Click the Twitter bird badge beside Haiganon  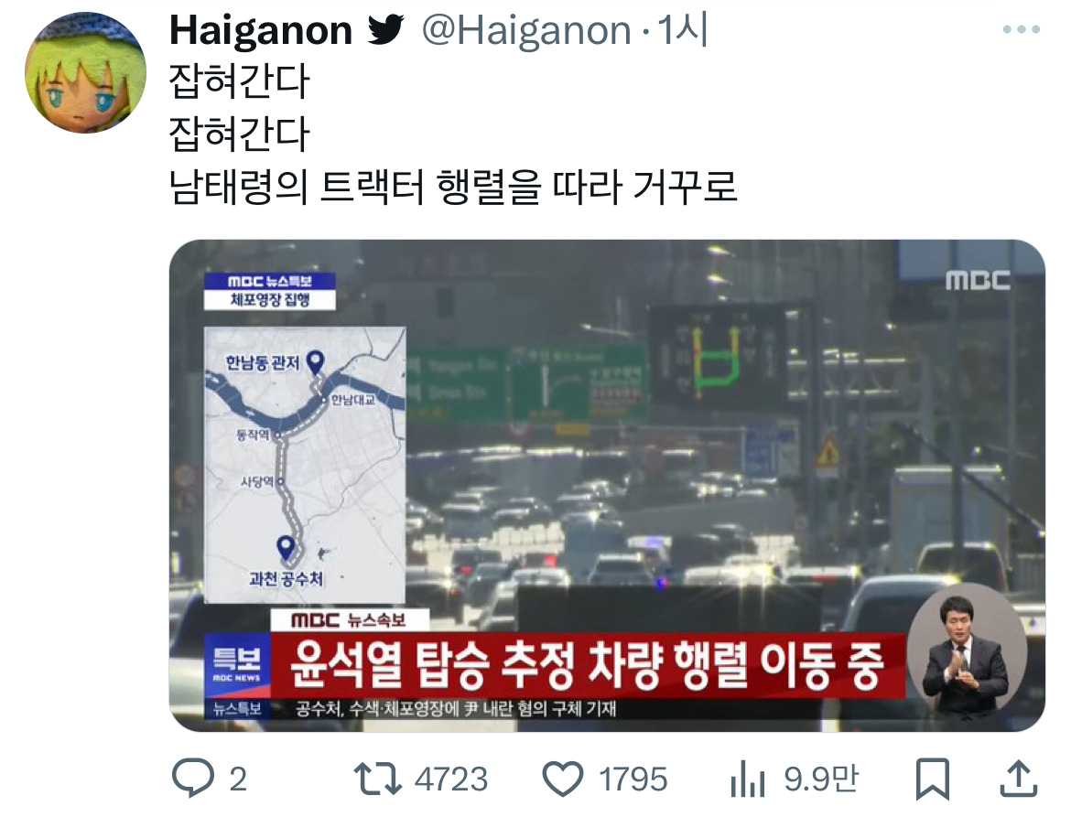[x=386, y=30]
